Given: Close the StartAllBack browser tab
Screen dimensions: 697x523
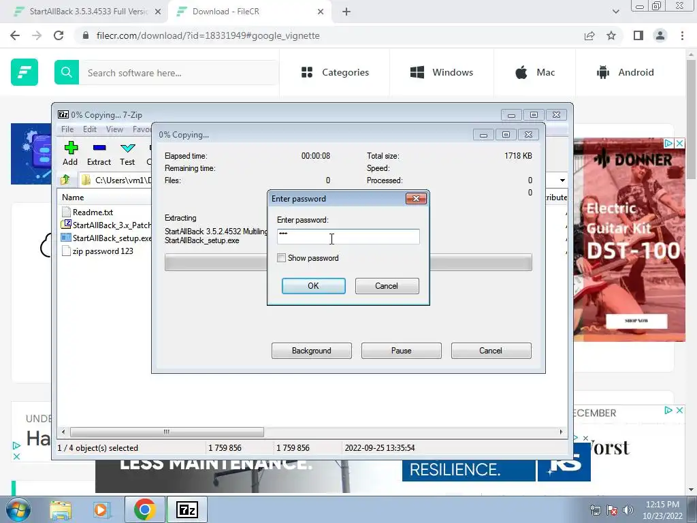Looking at the screenshot, I should pos(157,12).
